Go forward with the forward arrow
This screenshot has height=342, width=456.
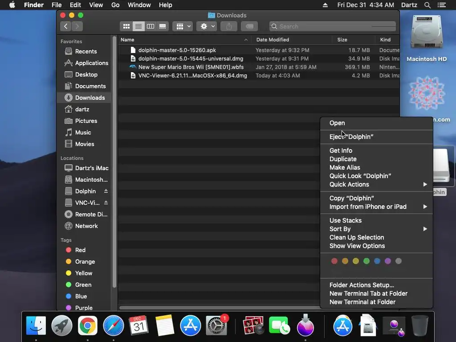click(77, 26)
